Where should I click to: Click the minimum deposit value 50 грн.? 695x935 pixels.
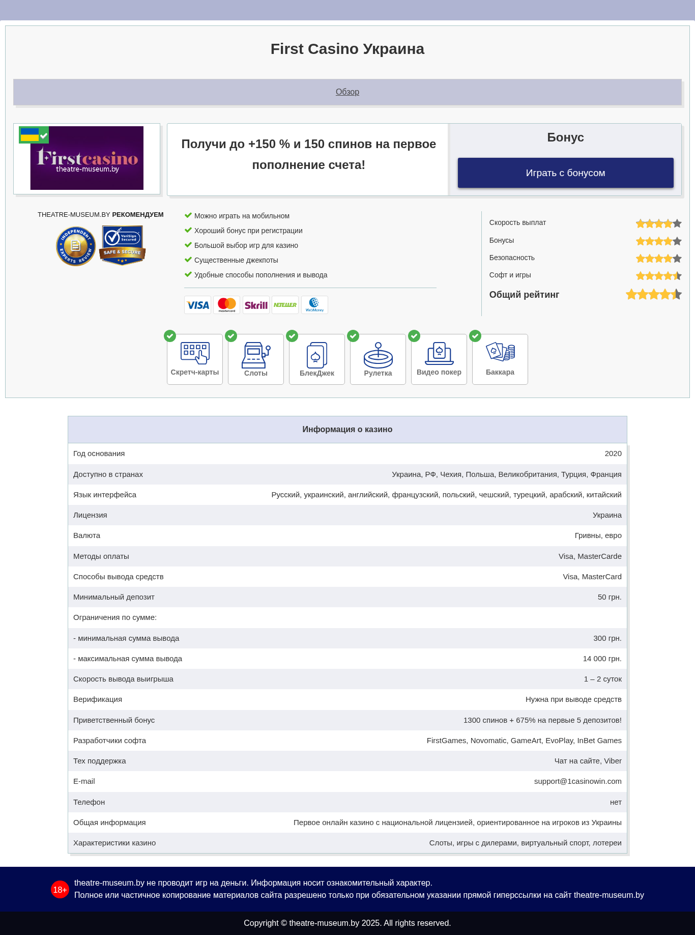pyautogui.click(x=610, y=597)
